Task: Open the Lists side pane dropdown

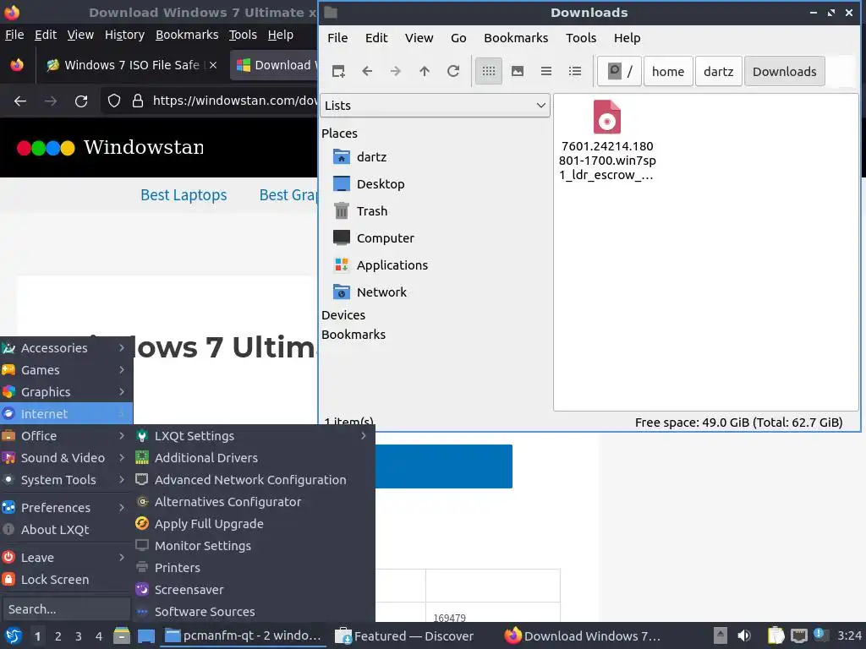Action: tap(436, 106)
